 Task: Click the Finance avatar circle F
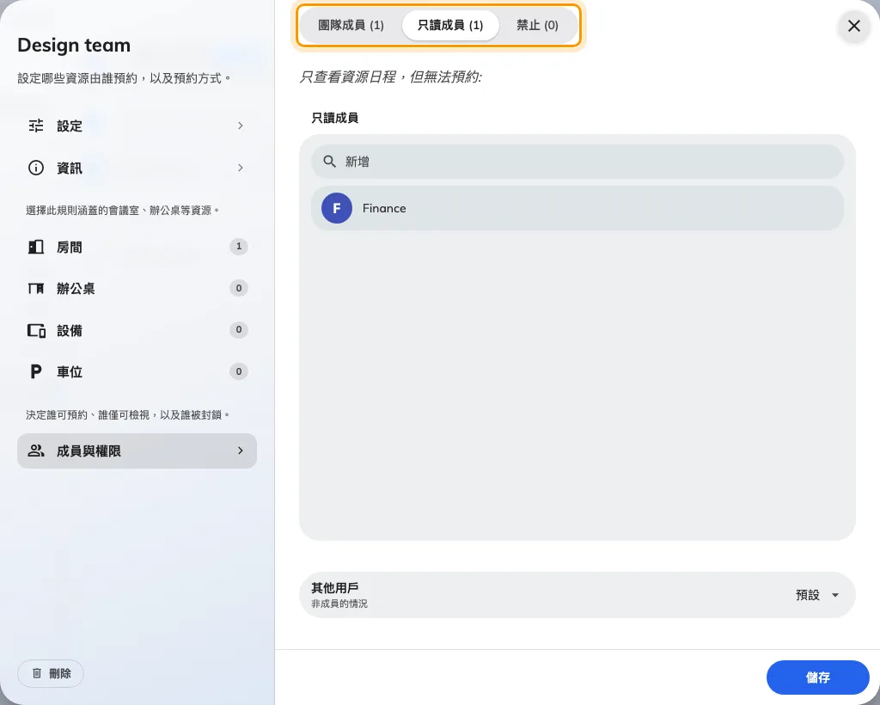[x=337, y=208]
